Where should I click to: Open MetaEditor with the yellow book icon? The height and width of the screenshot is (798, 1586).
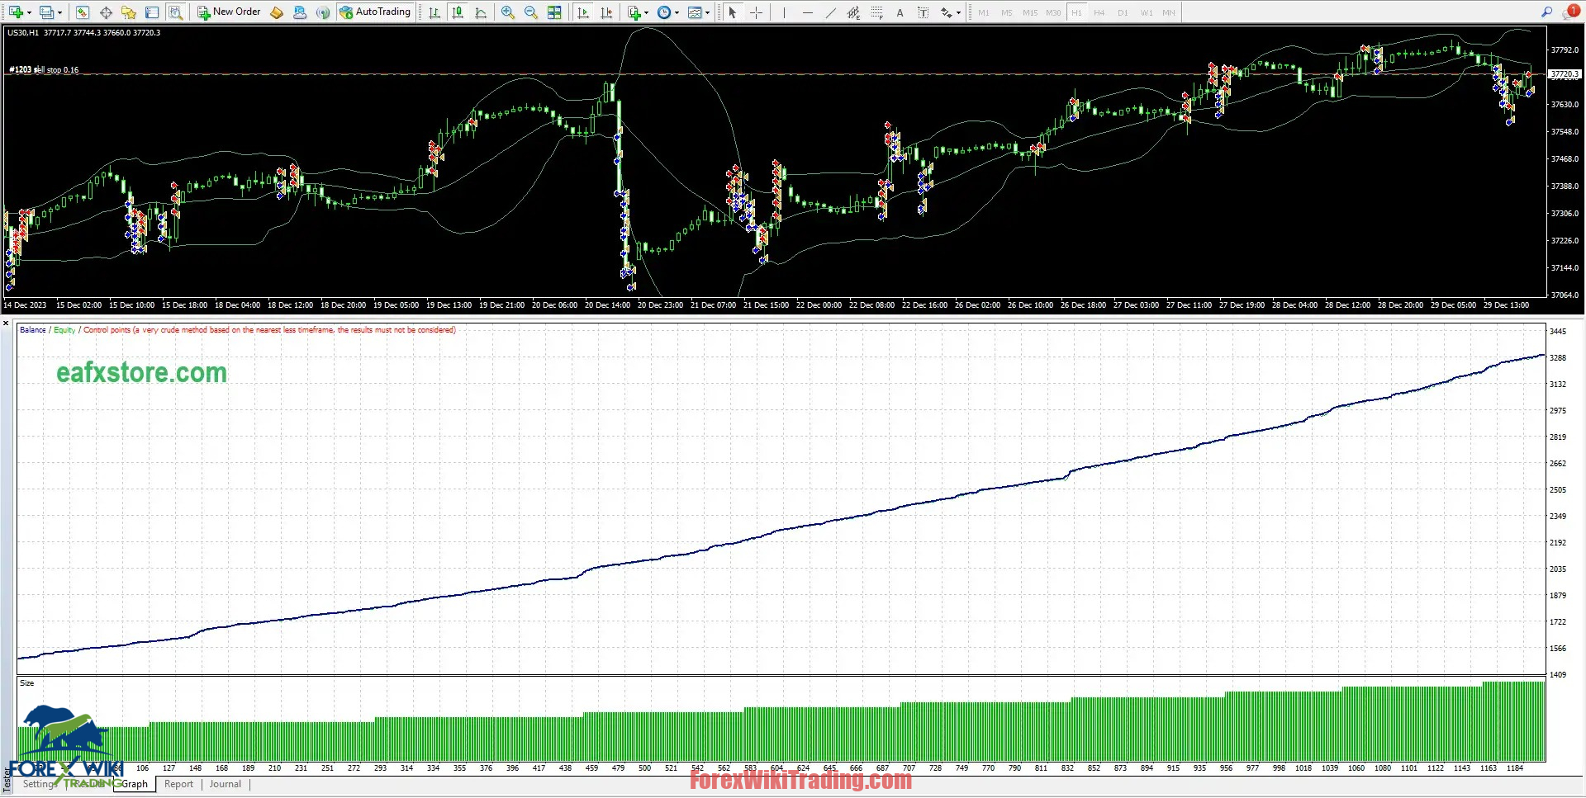[277, 12]
